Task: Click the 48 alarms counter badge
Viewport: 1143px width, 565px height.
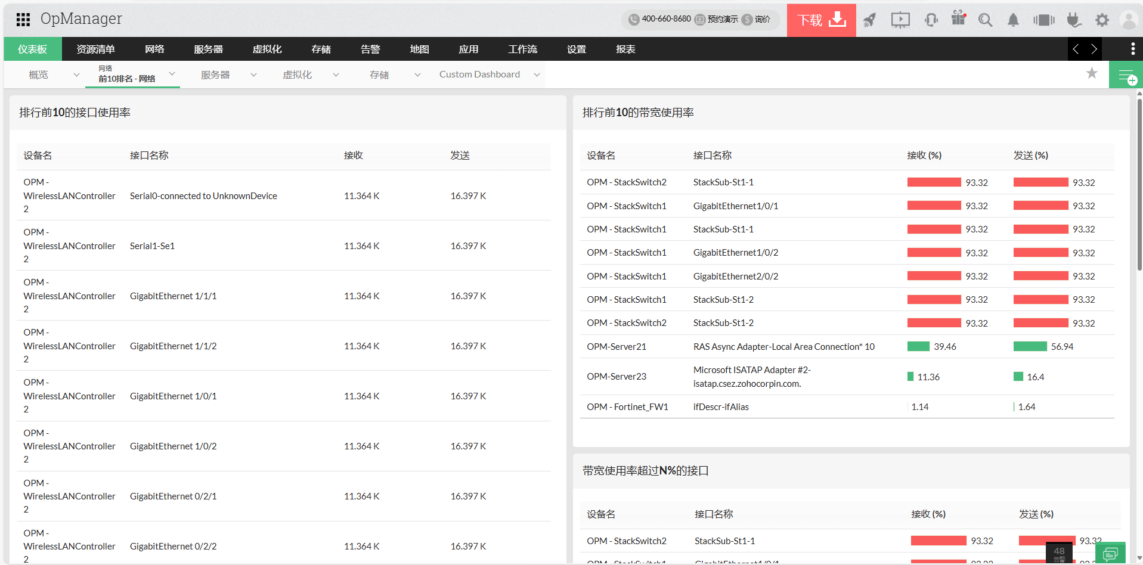Action: [1059, 553]
